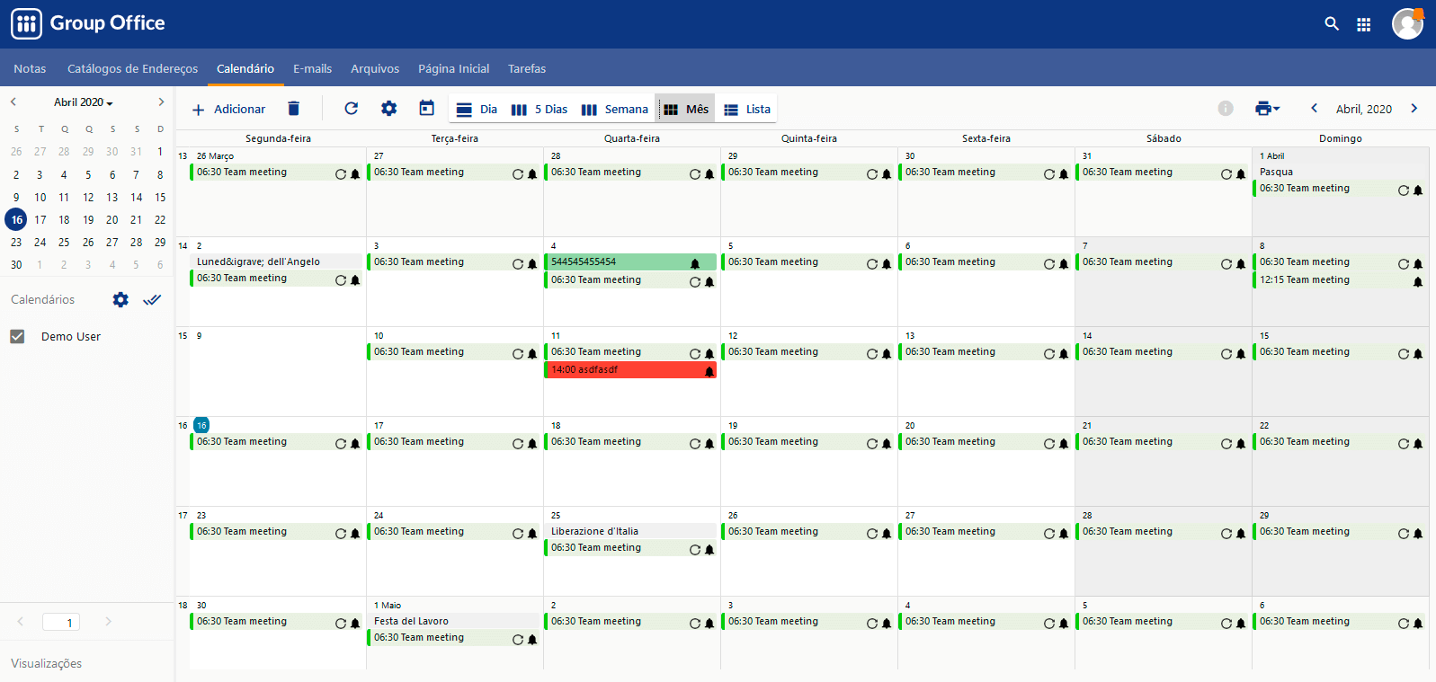Expand the Abril 2020 month dropdown
The image size is (1436, 682).
coord(84,102)
